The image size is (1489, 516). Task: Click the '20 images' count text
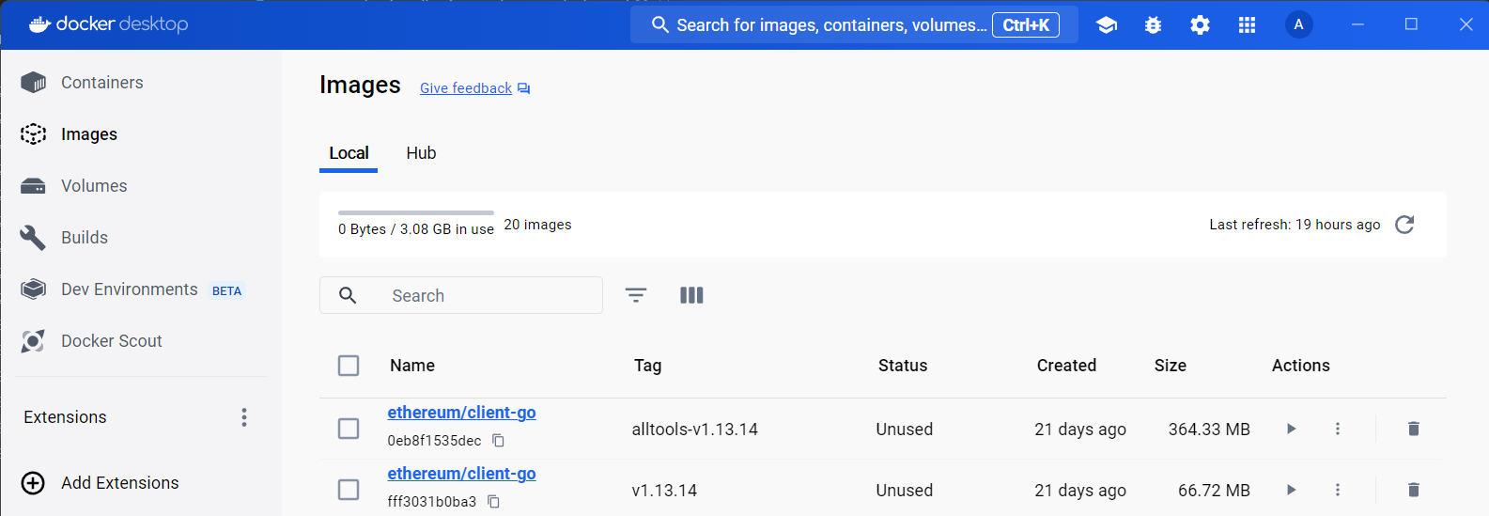(537, 225)
